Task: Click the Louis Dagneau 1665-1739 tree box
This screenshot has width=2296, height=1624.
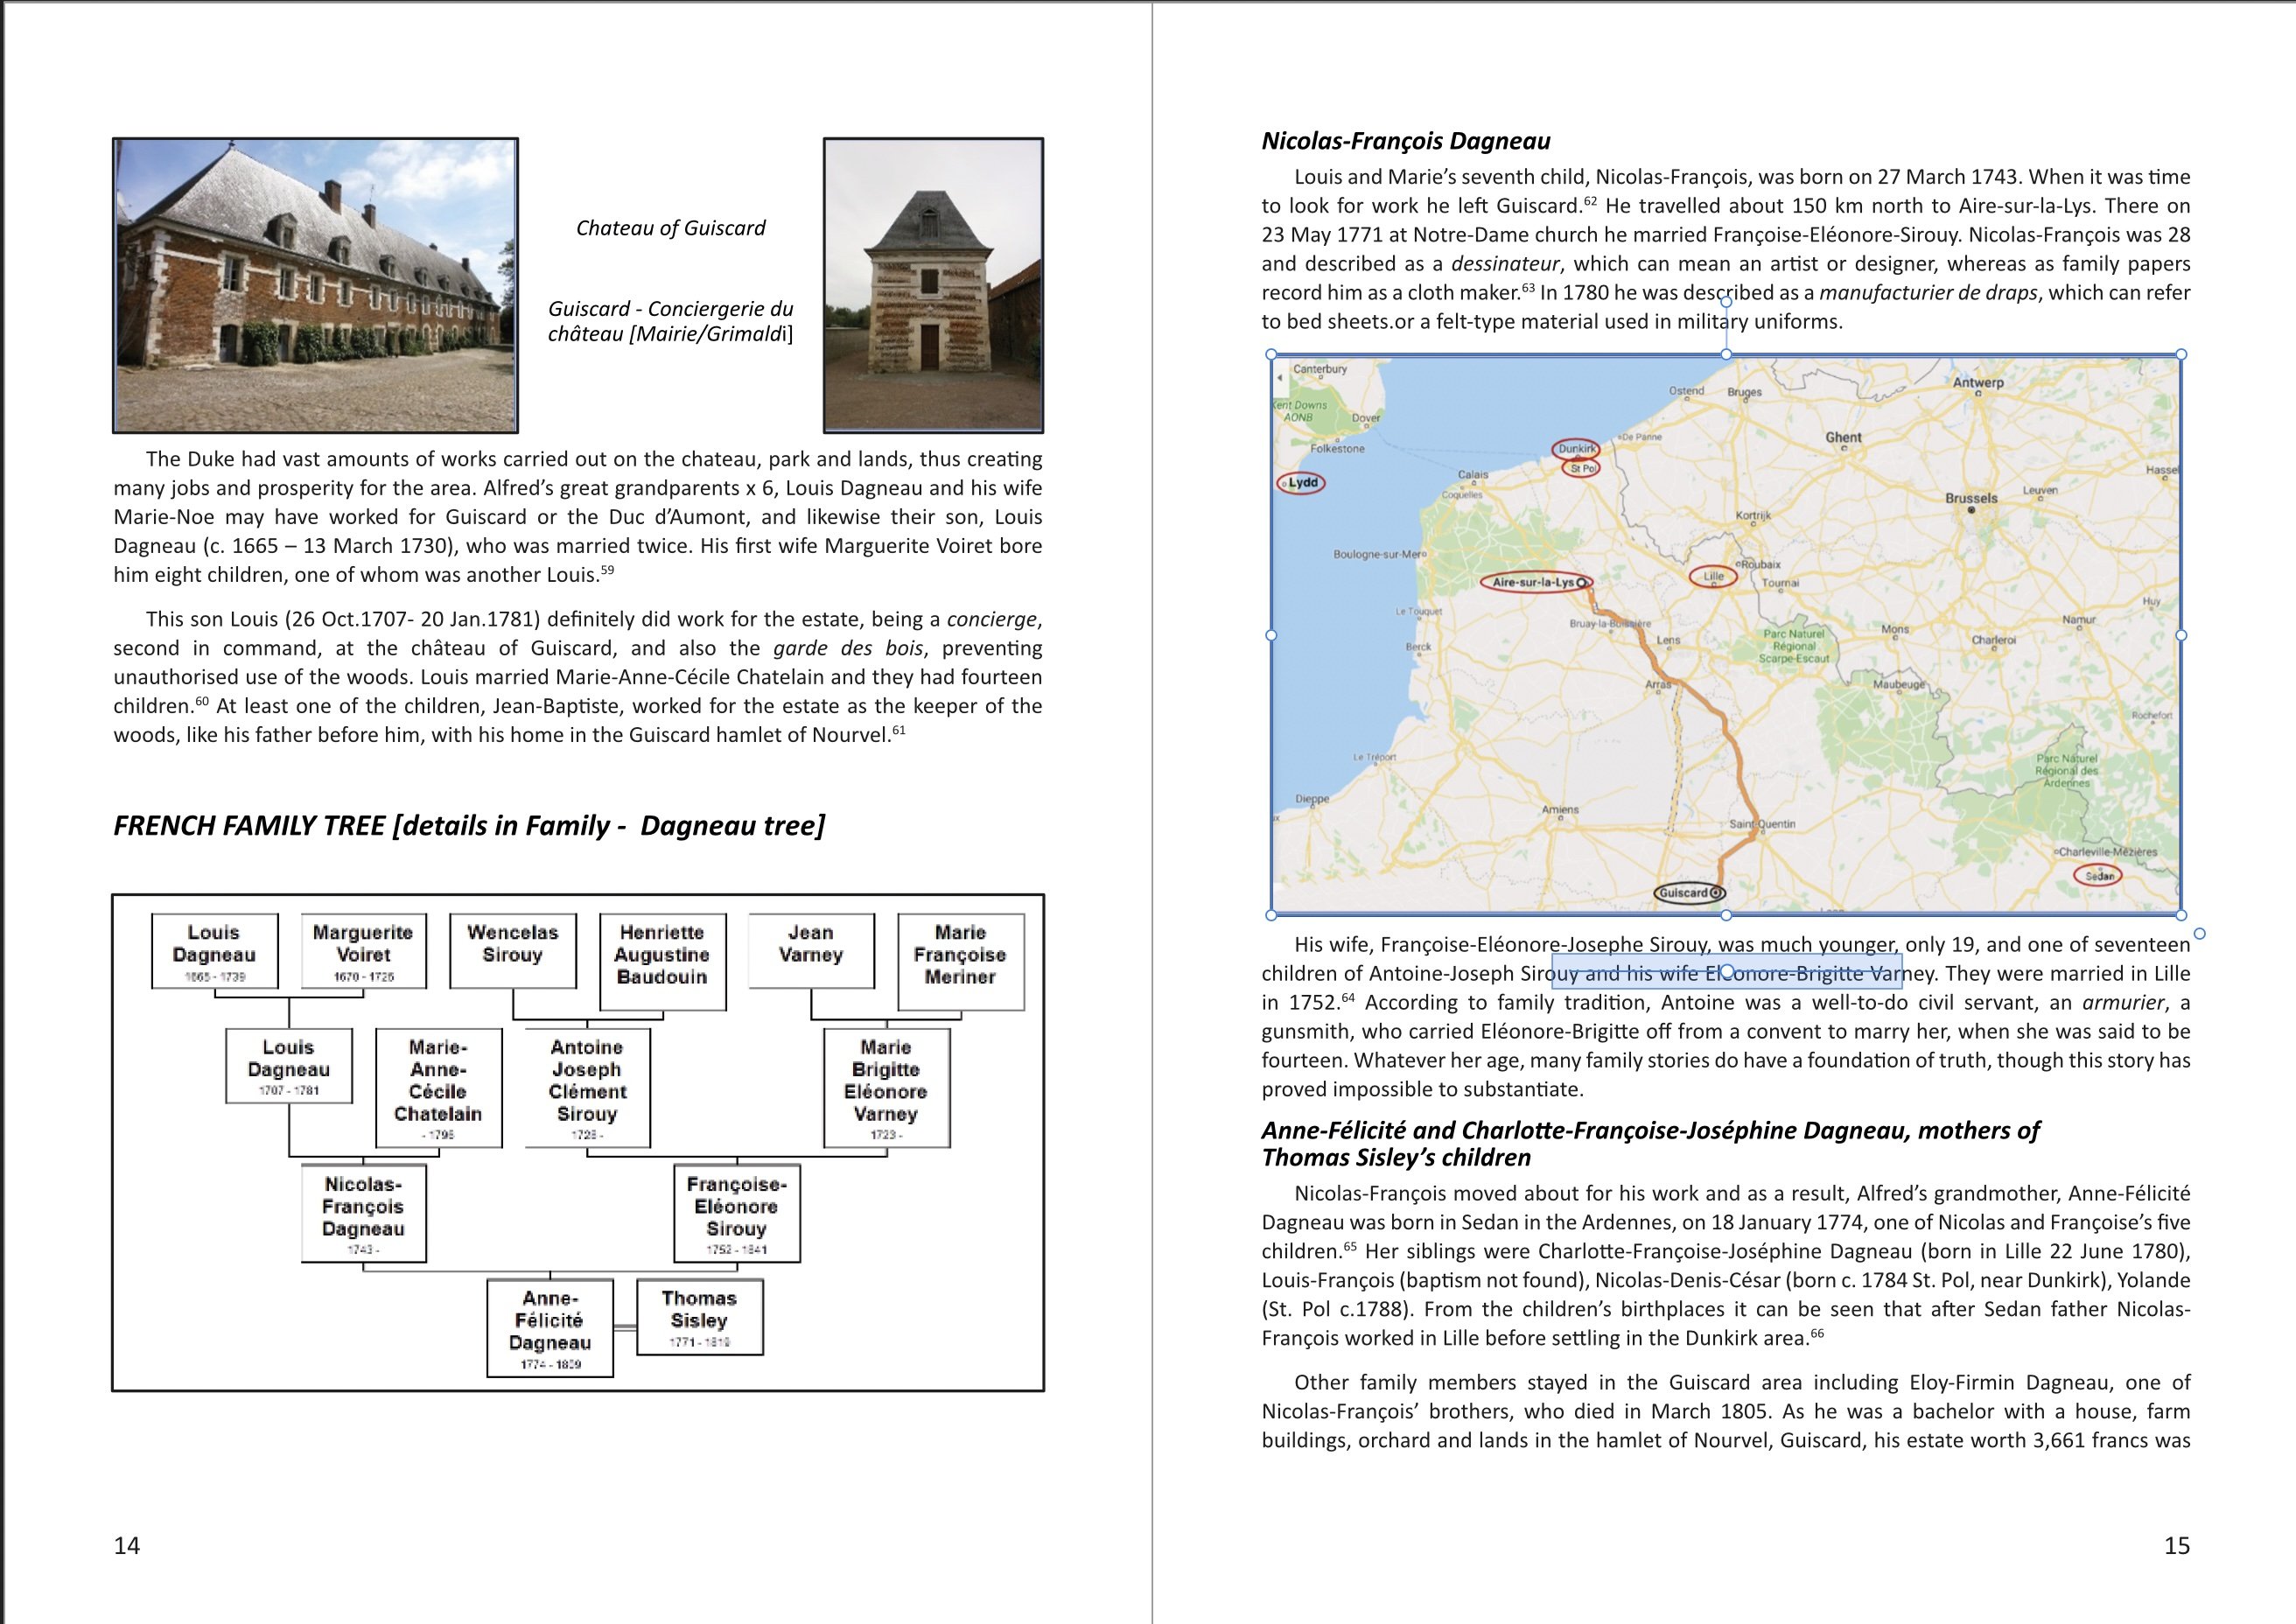Action: tap(214, 950)
